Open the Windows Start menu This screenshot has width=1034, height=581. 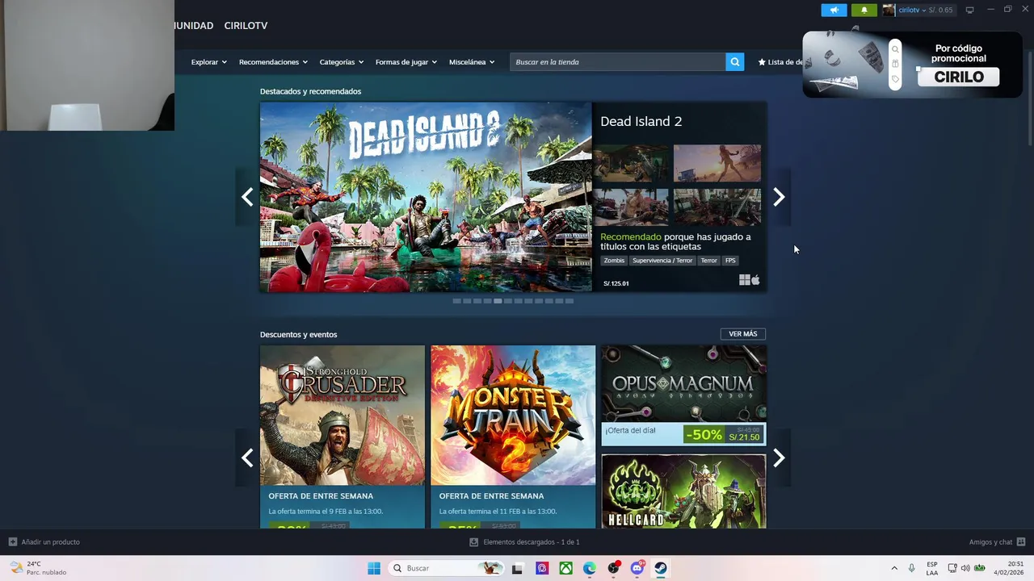pos(374,568)
